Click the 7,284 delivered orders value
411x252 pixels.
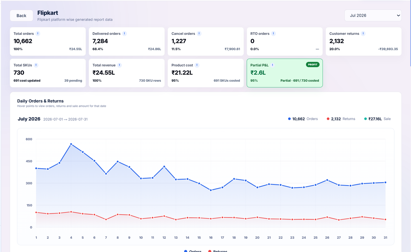(100, 41)
